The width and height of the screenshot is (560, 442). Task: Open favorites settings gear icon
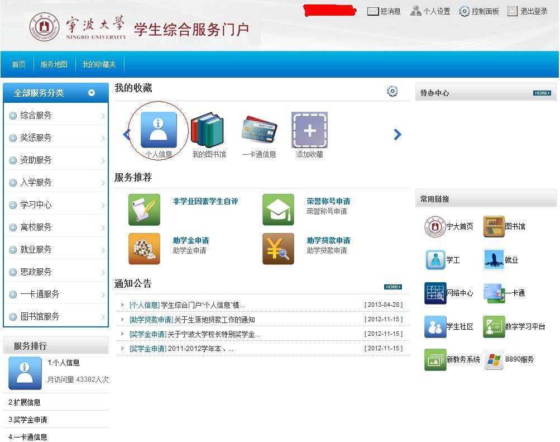click(393, 92)
